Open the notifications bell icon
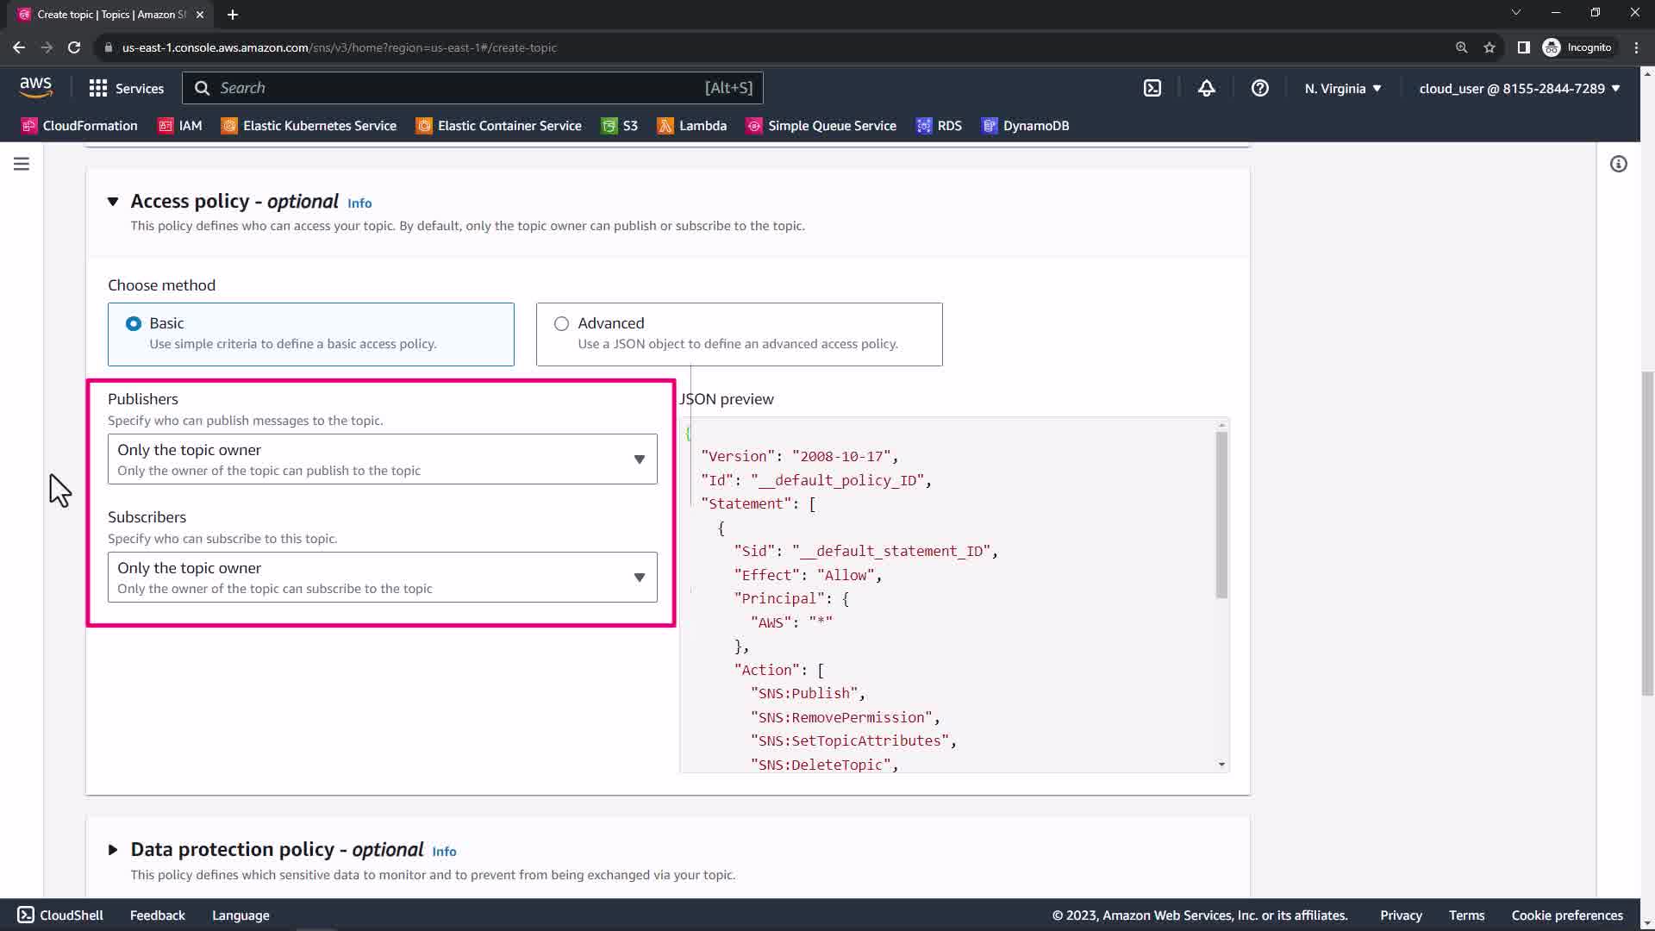Viewport: 1655px width, 931px height. [x=1206, y=88]
